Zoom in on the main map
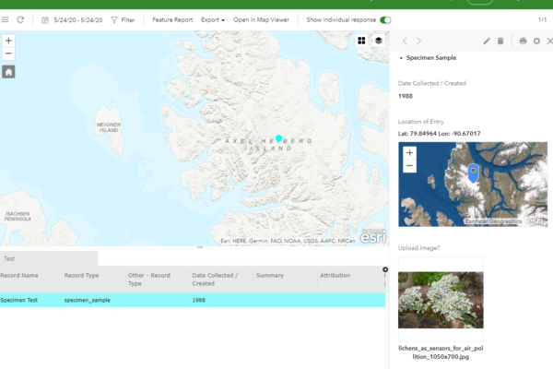553x369 pixels. (8, 41)
